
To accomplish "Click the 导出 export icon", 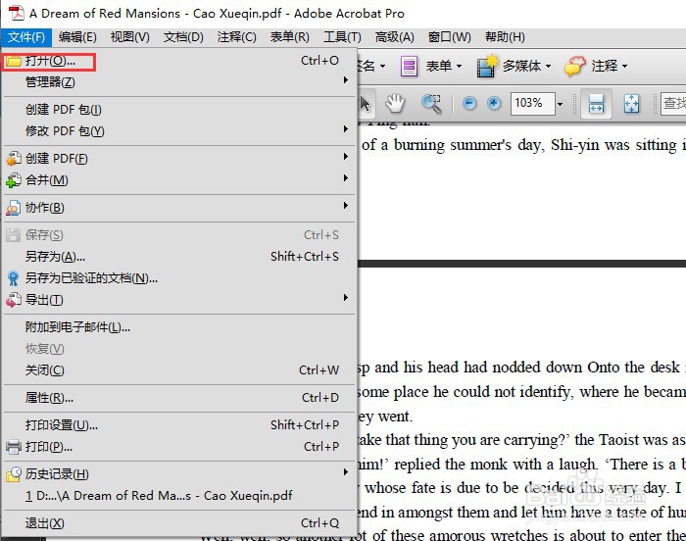I will [13, 300].
